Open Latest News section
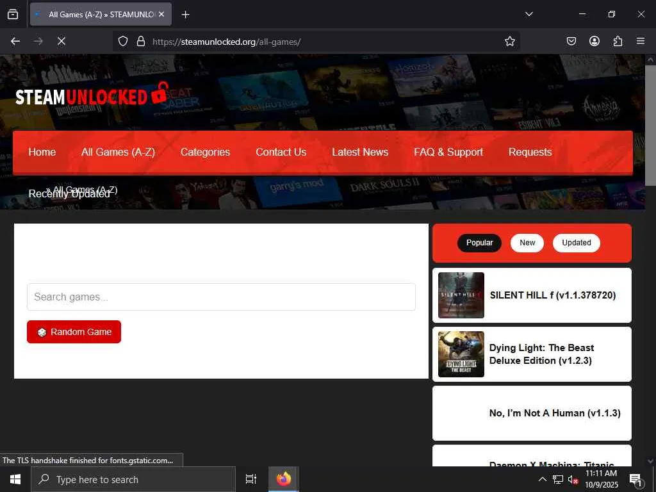656x492 pixels. [360, 152]
